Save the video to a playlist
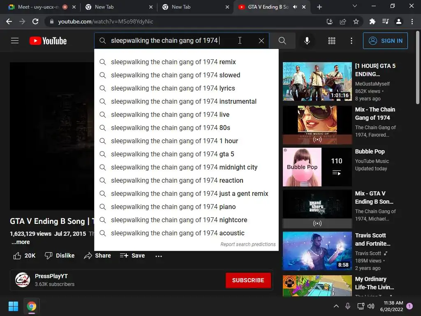Viewport: 421px width, 316px height. (132, 256)
